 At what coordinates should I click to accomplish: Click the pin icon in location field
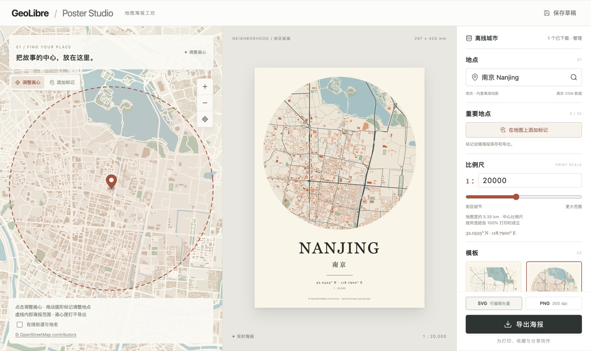475,77
